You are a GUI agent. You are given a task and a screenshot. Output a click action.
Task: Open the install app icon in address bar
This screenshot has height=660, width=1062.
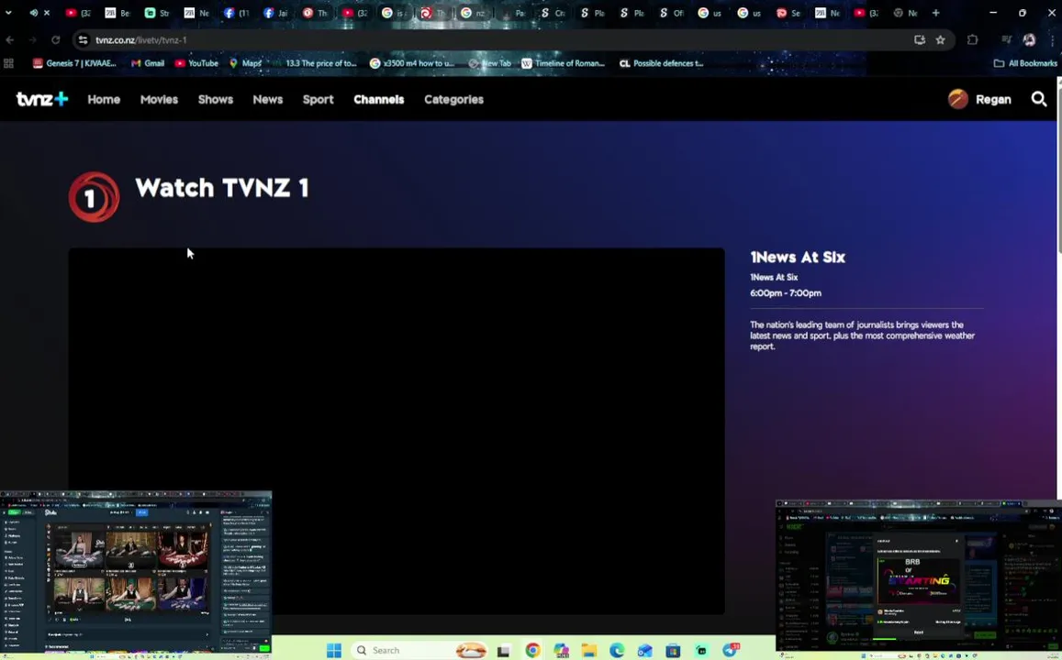[x=919, y=40]
